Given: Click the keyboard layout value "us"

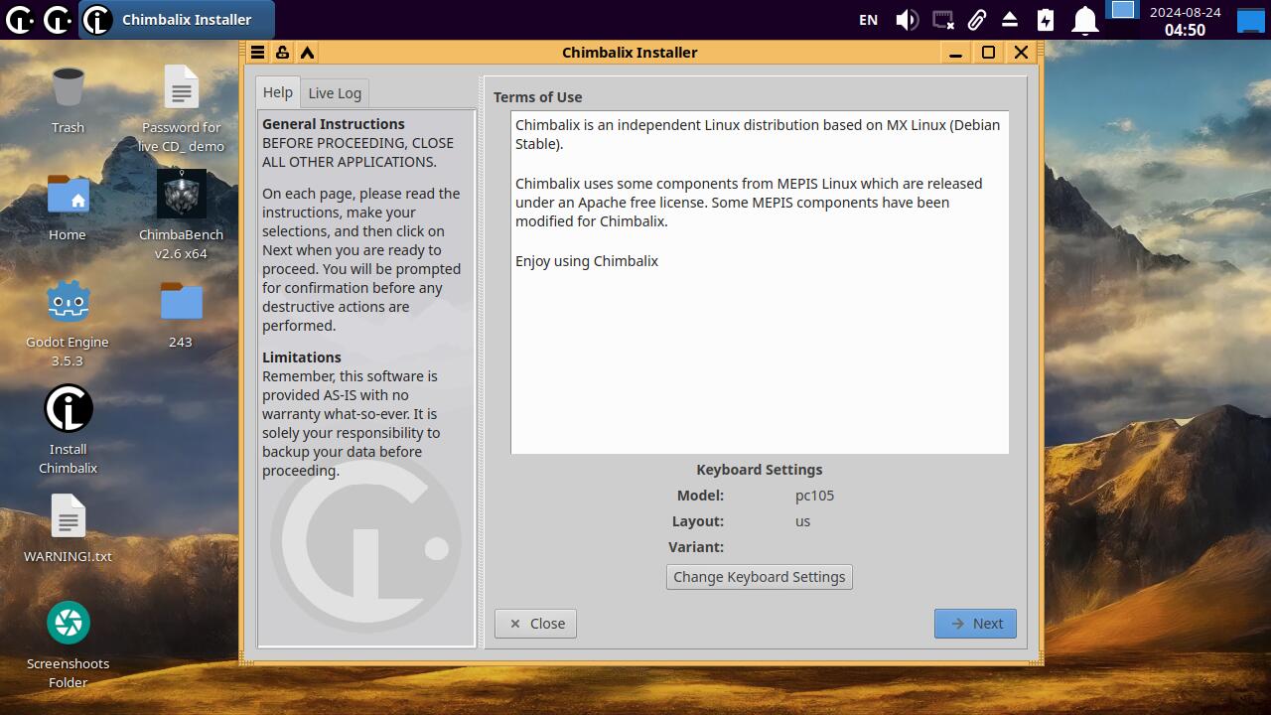Looking at the screenshot, I should point(803,521).
